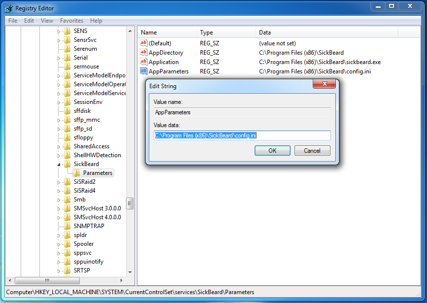This screenshot has height=303, width=427.
Task: Click the spldr folder icon
Action: [67, 235]
